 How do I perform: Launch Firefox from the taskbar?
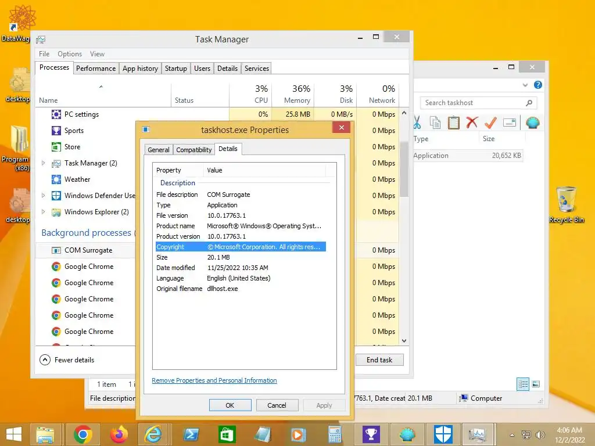coord(119,434)
